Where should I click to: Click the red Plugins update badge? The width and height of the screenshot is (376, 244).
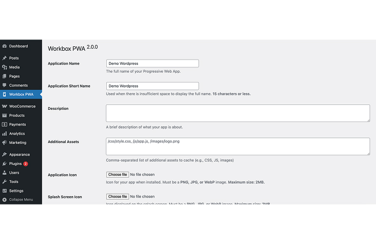pos(26,164)
